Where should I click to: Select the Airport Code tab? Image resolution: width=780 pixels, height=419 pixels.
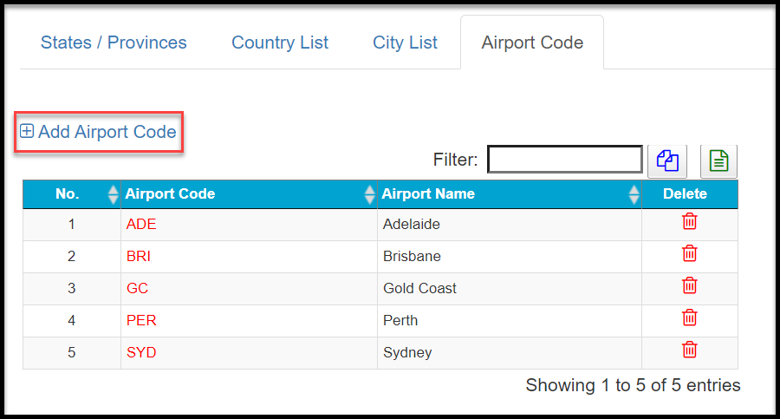(x=532, y=43)
